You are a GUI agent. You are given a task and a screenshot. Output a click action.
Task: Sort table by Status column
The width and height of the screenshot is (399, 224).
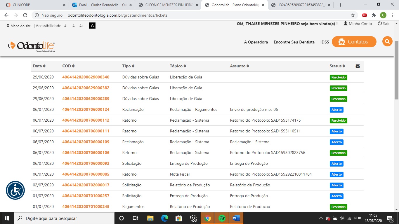click(x=337, y=66)
